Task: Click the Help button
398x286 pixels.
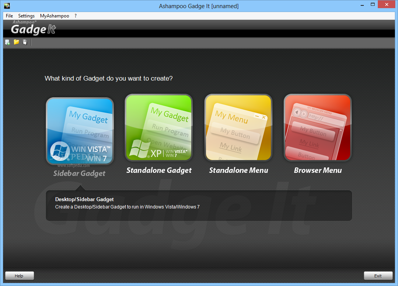Action: tap(19, 276)
